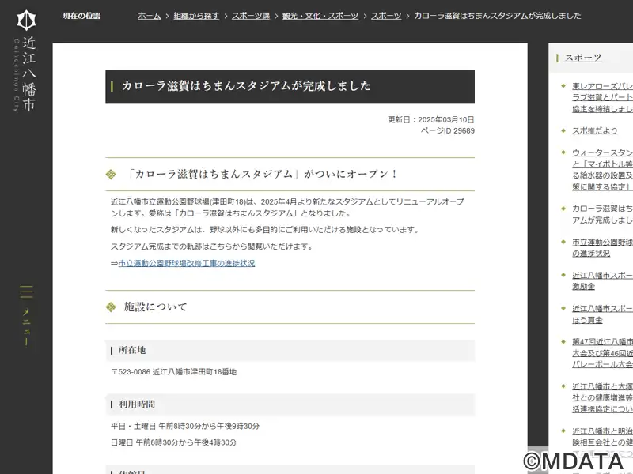The image size is (633, 474).
Task: Open the hamburger menu icon in sidebar
Action: pos(26,292)
